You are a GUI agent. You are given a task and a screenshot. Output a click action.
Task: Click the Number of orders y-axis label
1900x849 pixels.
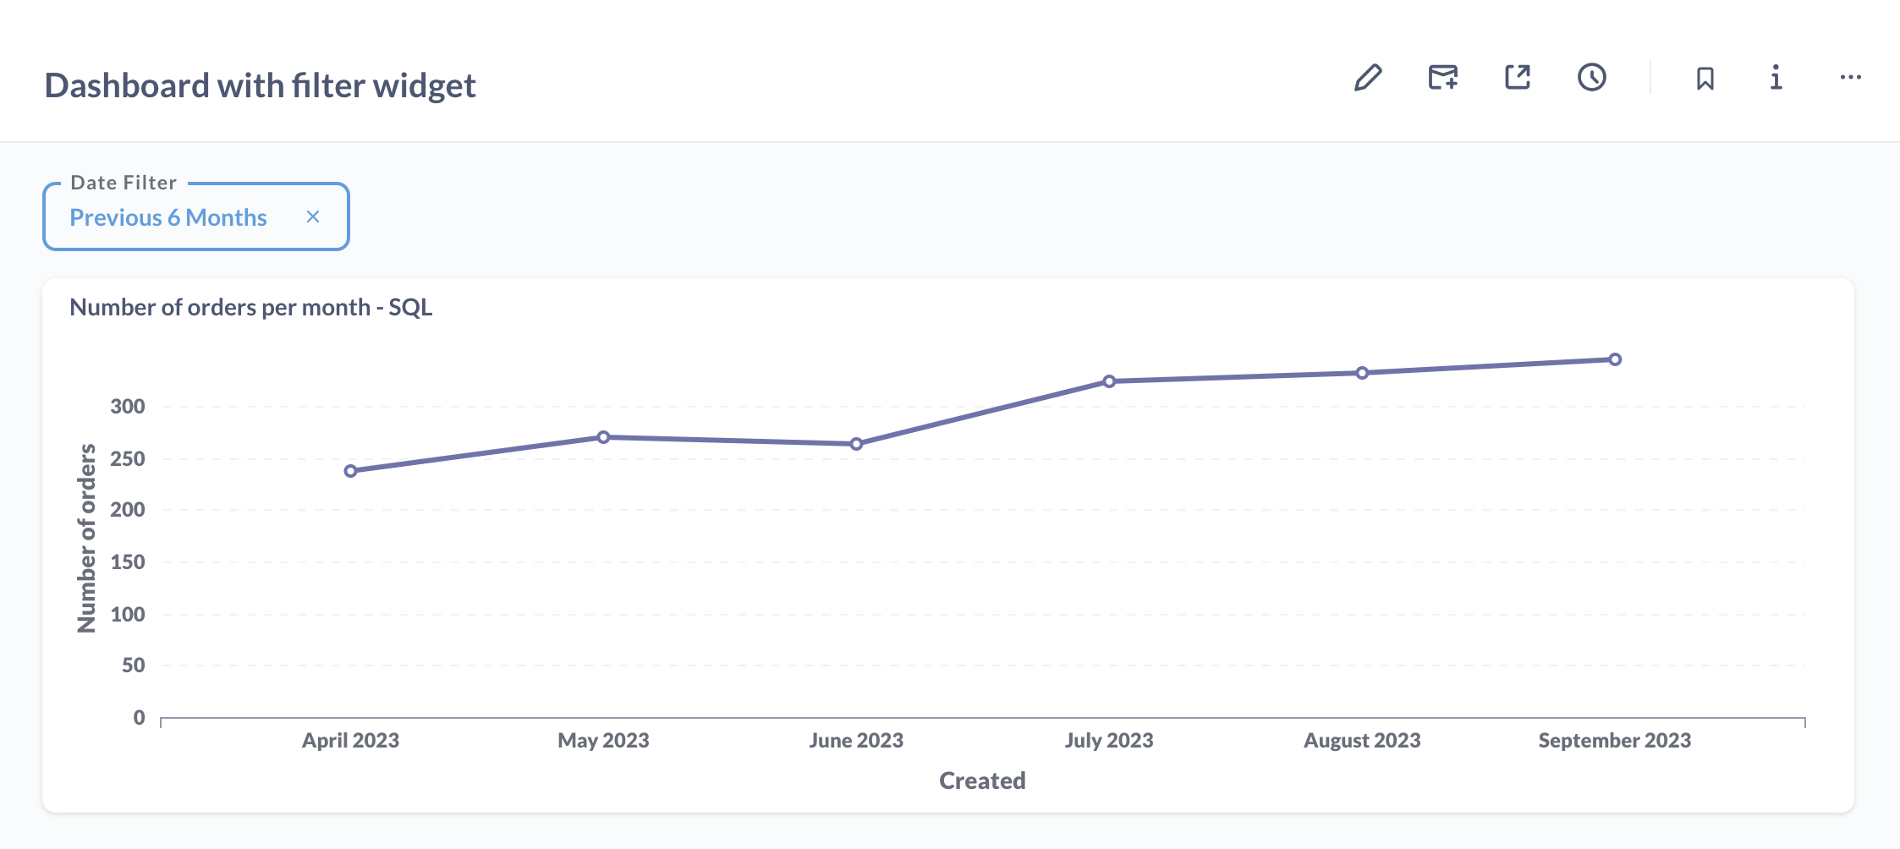point(86,538)
